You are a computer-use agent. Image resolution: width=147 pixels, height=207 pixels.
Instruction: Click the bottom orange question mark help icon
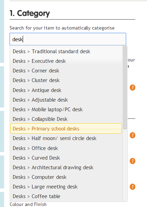click(x=133, y=187)
